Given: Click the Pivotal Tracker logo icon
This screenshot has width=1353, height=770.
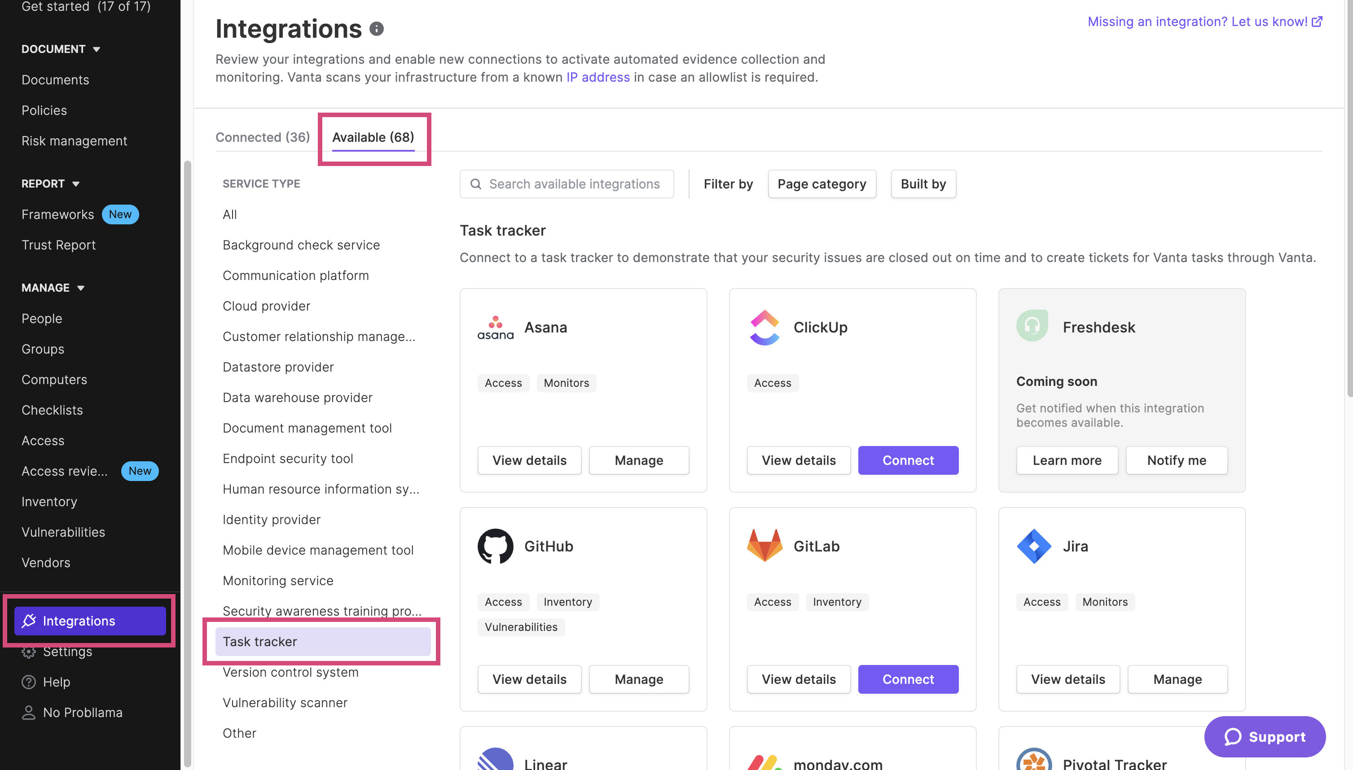Looking at the screenshot, I should [1033, 759].
